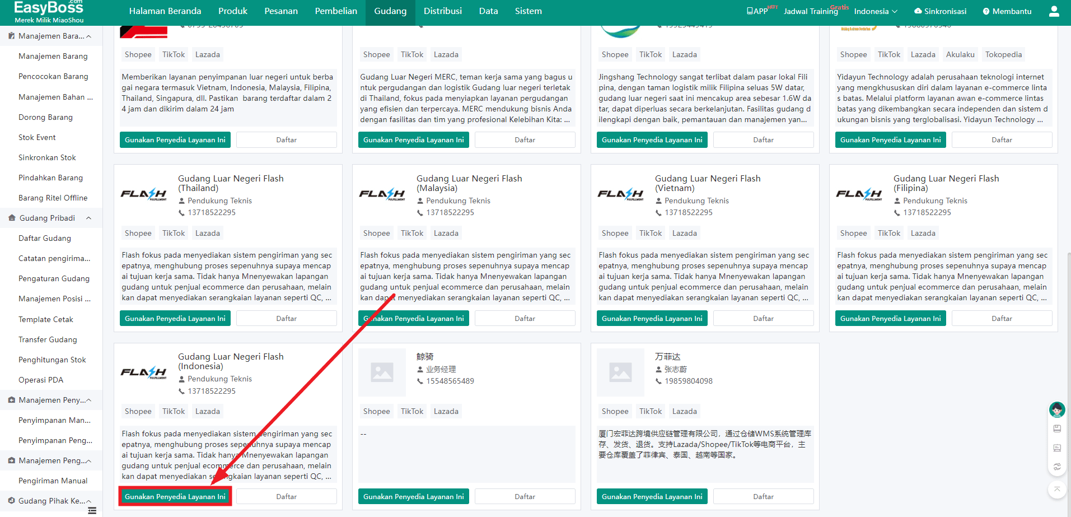
Task: Open the Data menu
Action: point(488,11)
